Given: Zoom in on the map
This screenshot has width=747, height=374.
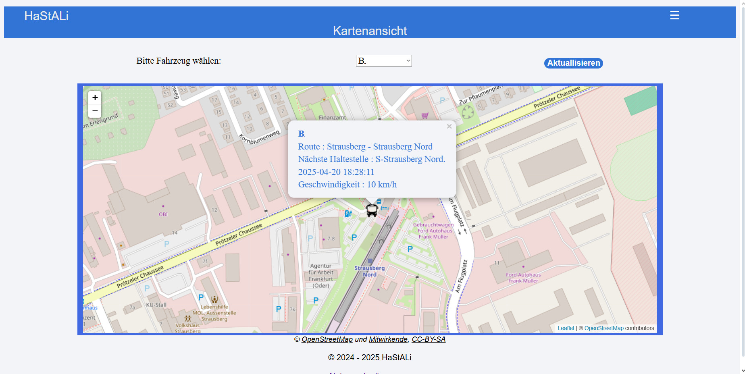Looking at the screenshot, I should click(x=95, y=98).
